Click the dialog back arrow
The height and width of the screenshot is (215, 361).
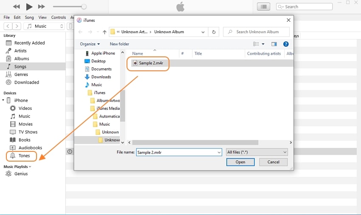tap(80, 32)
